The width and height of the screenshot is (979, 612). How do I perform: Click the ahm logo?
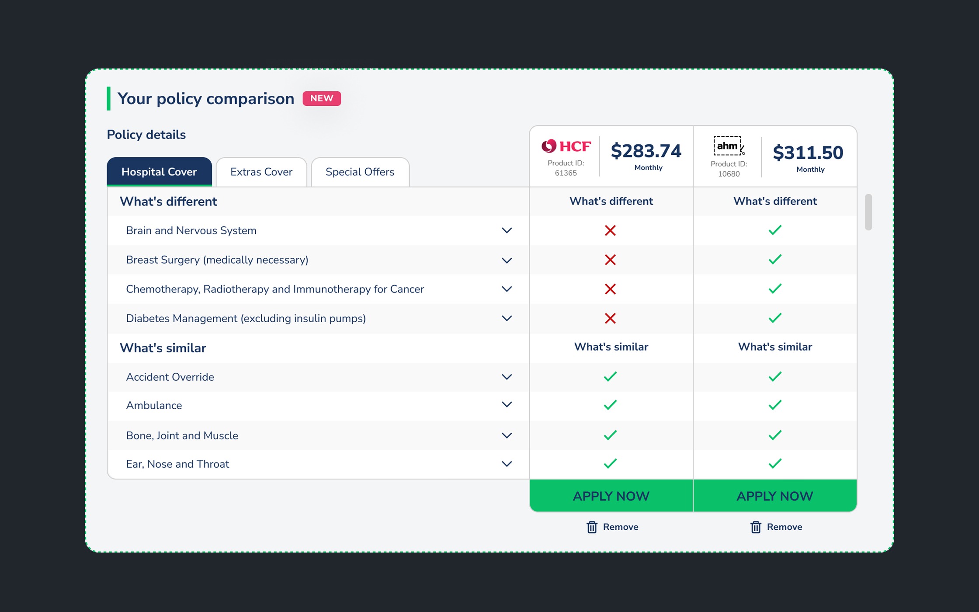pos(728,146)
